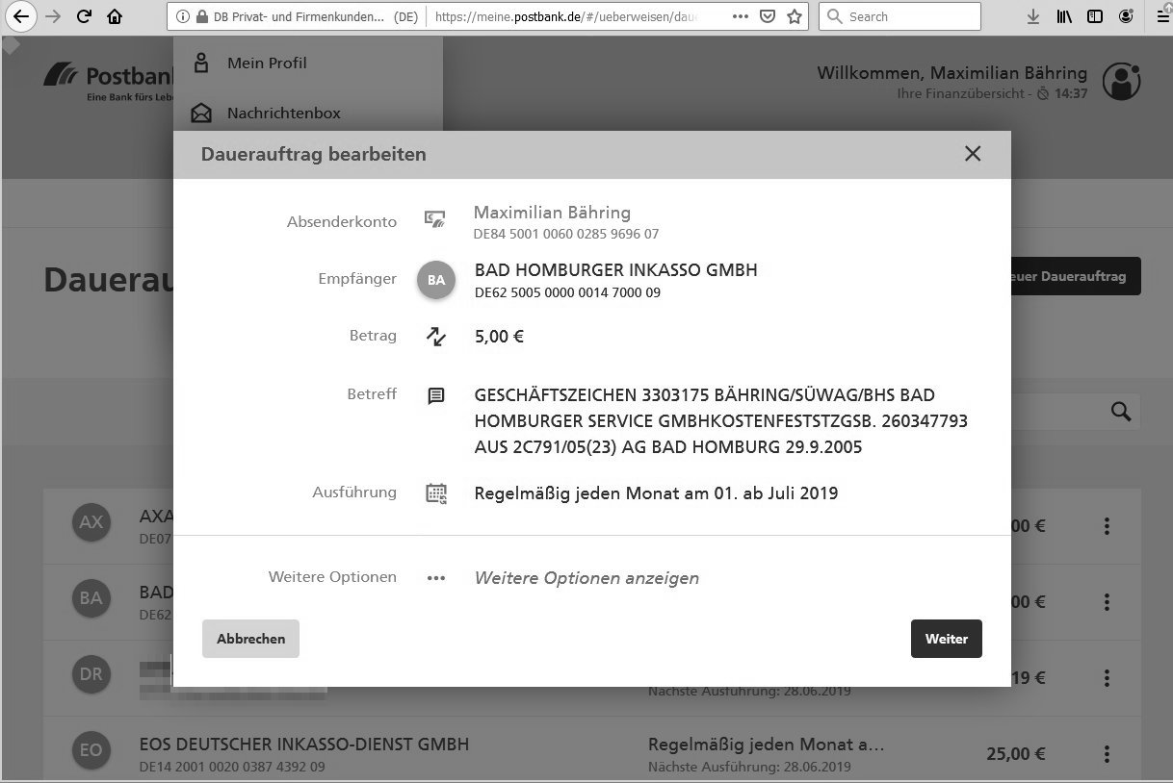Click the Betrag transfer arrows icon
The height and width of the screenshot is (783, 1173).
(436, 337)
